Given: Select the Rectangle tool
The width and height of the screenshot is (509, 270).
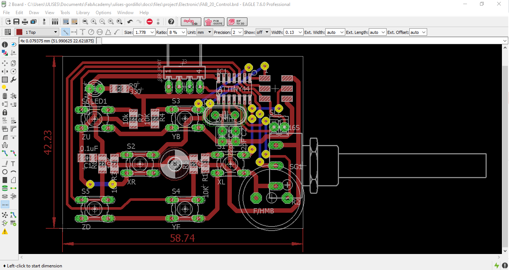Looking at the screenshot, I should pyautogui.click(x=5, y=180).
